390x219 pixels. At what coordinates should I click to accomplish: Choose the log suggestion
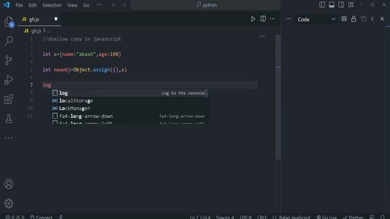[x=130, y=93]
